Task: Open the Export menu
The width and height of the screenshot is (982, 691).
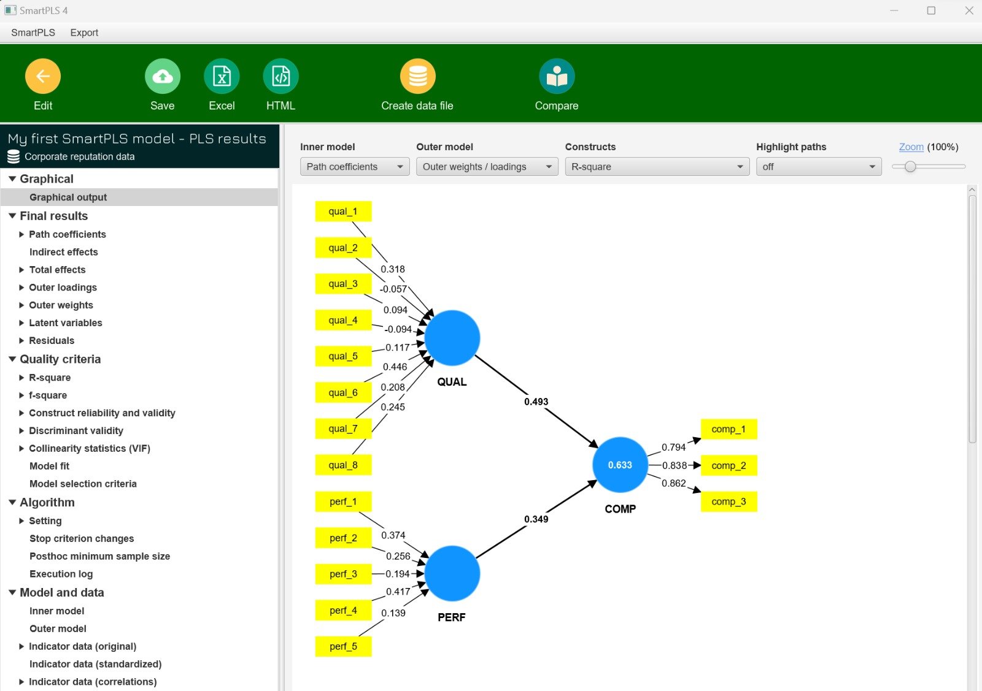Action: [84, 32]
